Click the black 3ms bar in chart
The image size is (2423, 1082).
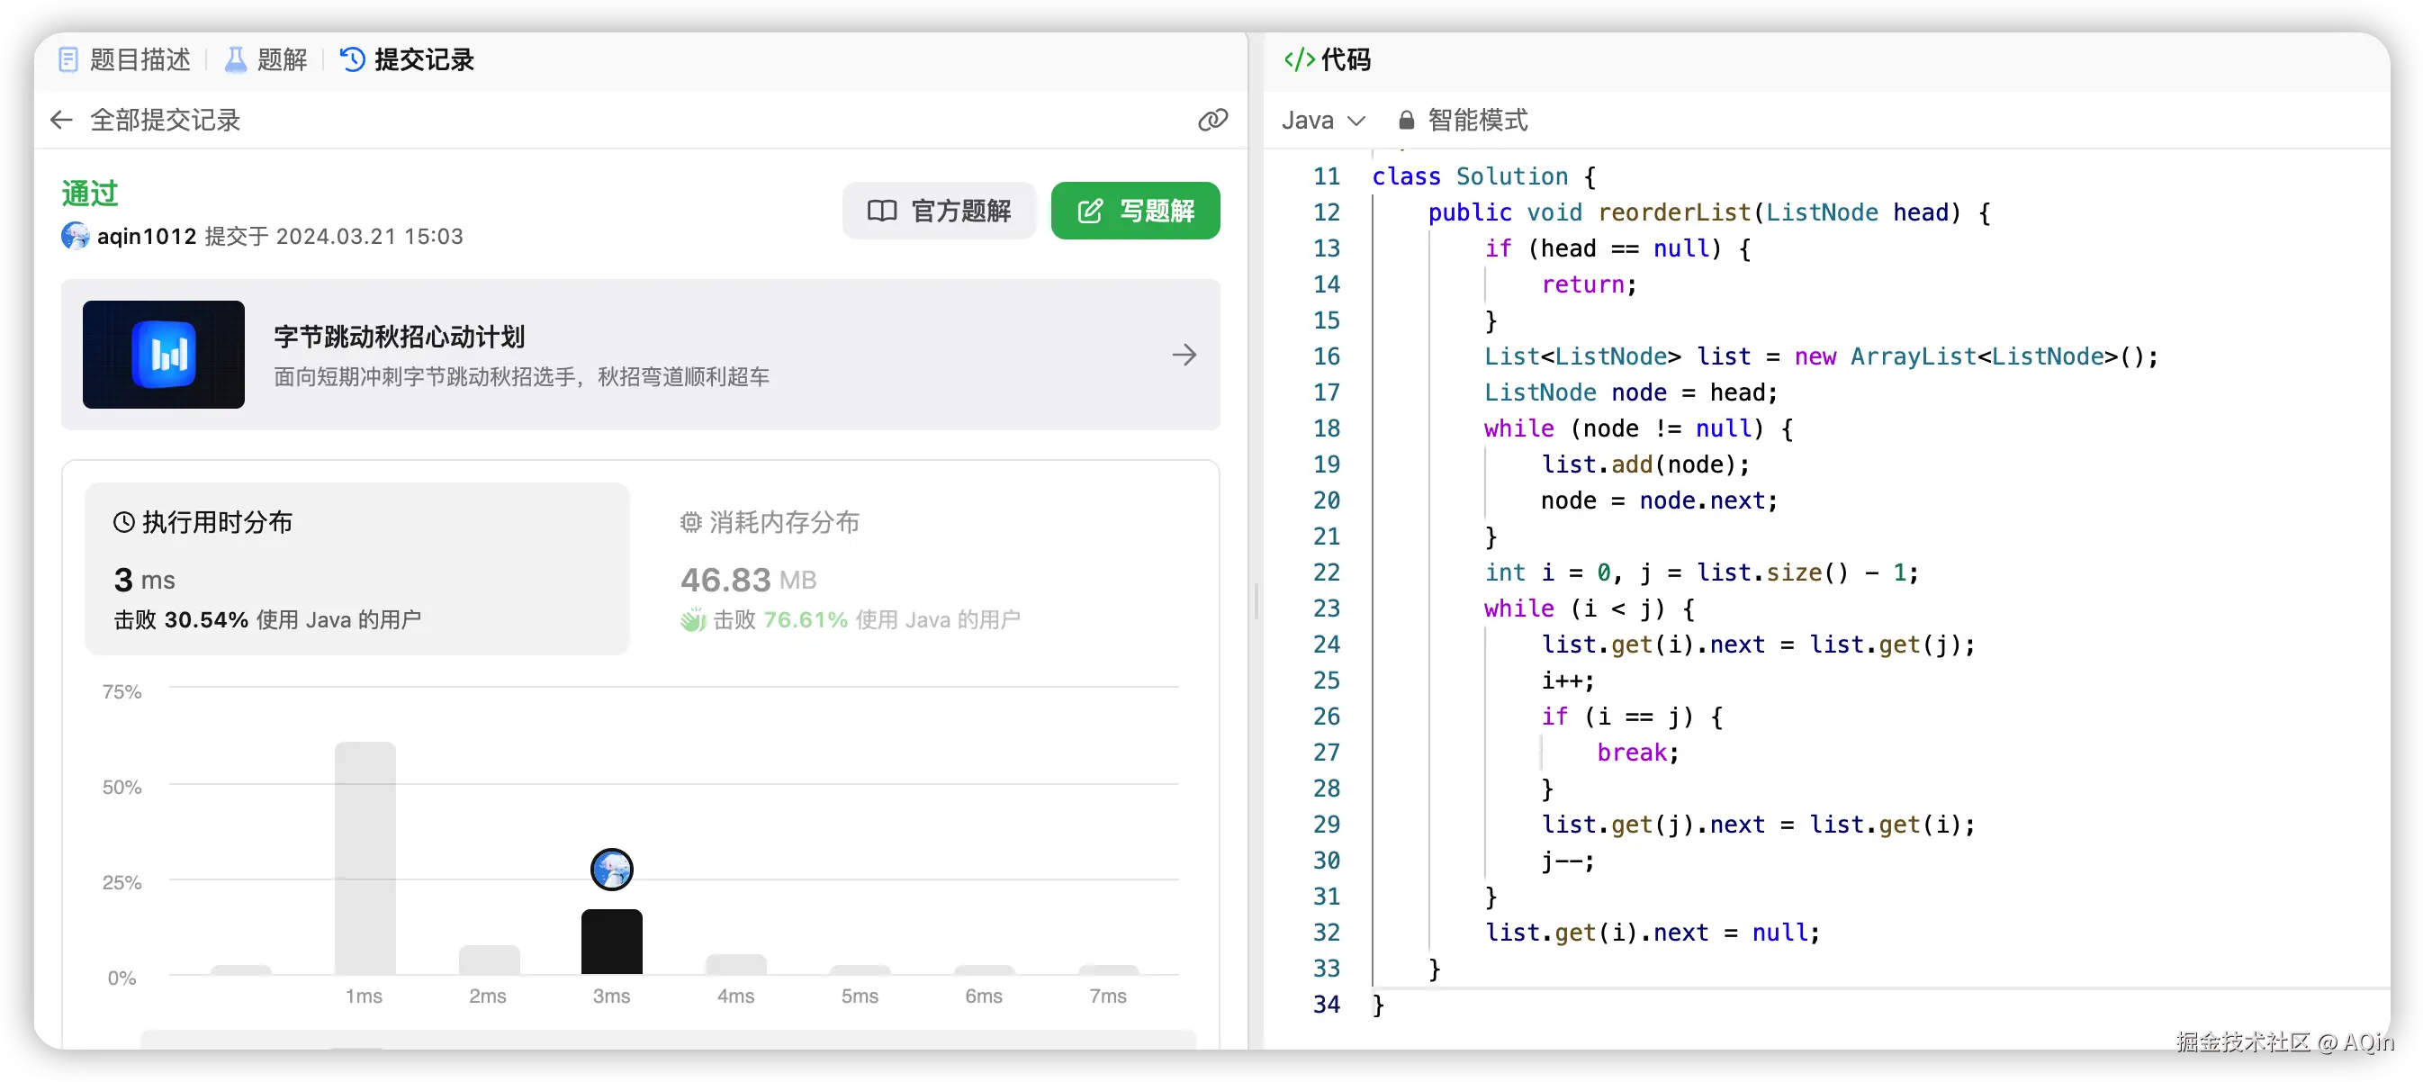(x=611, y=941)
